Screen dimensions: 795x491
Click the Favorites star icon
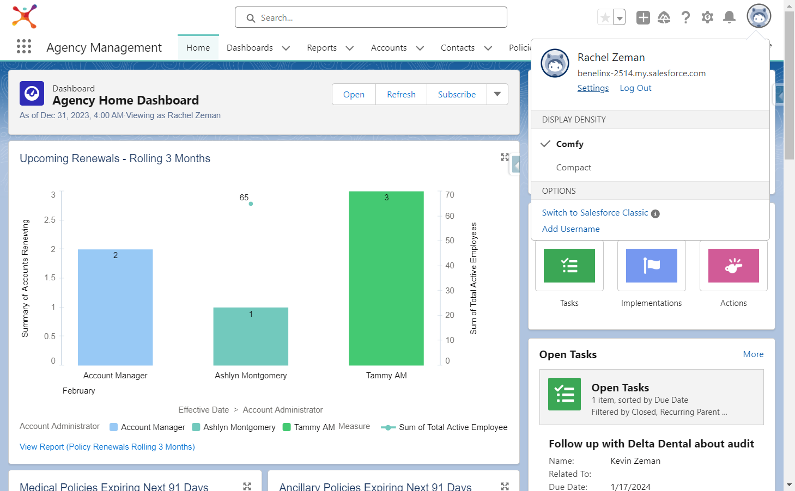point(605,17)
